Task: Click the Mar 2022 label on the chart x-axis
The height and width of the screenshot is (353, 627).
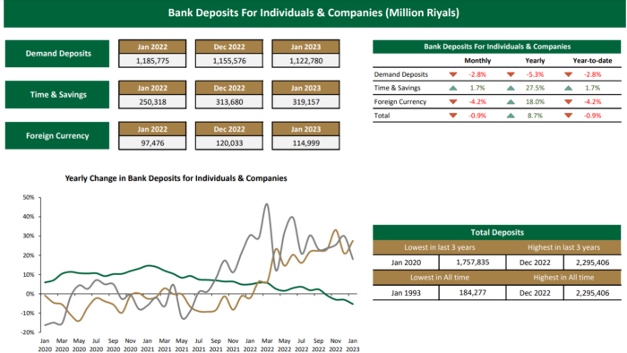Action: coord(267,345)
